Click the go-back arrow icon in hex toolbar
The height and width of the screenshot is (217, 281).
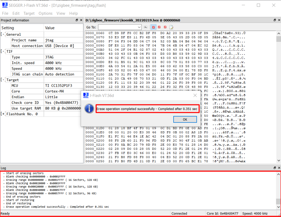(145, 27)
